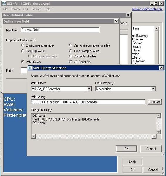
Task: Click into the WMI query text field
Action: point(88,102)
